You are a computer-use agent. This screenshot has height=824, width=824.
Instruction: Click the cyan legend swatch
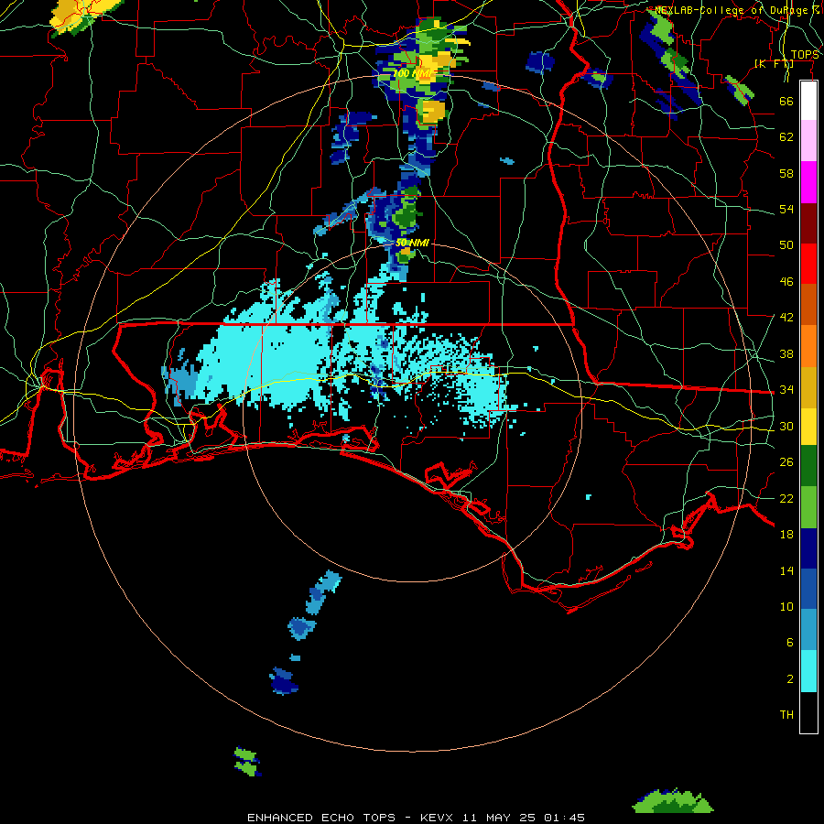coord(808,671)
